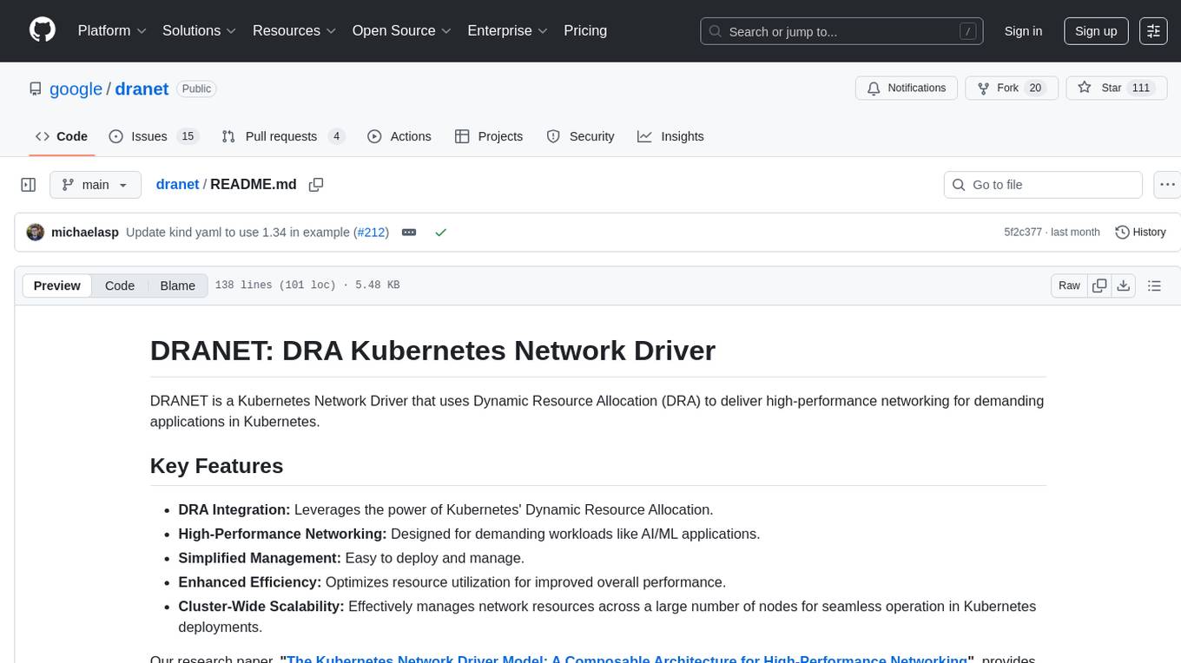This screenshot has height=663, width=1181.
Task: Go to the Actions tab
Action: 399,136
